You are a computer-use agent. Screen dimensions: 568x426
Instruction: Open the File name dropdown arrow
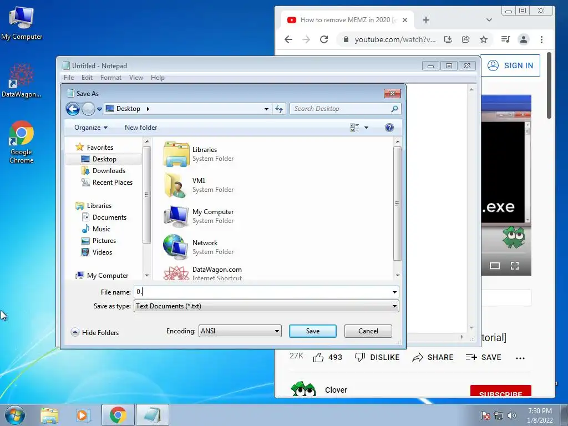394,292
